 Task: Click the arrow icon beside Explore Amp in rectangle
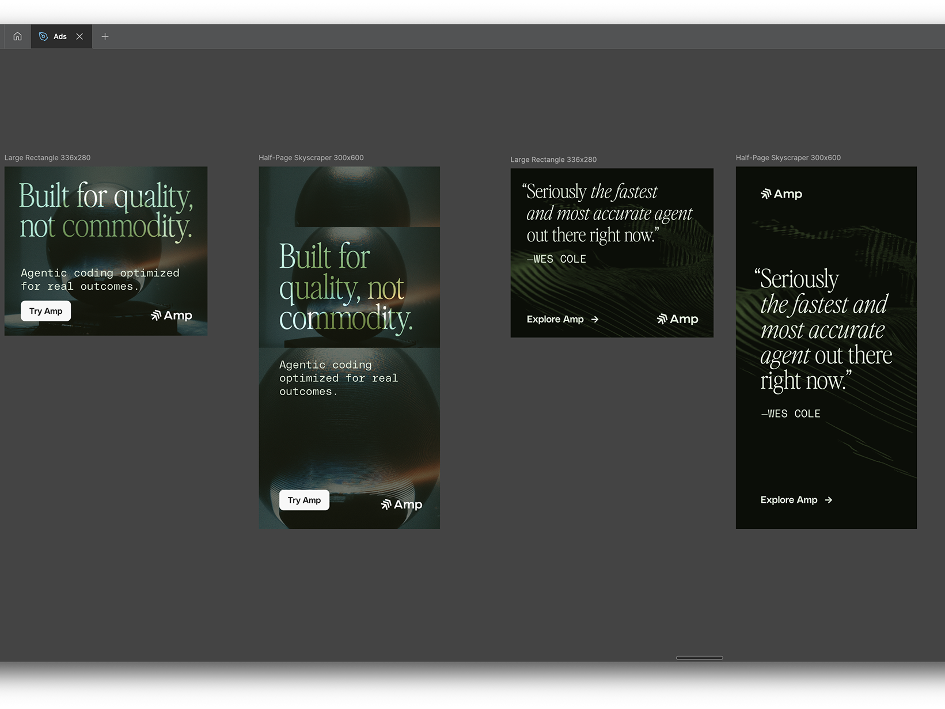[595, 319]
